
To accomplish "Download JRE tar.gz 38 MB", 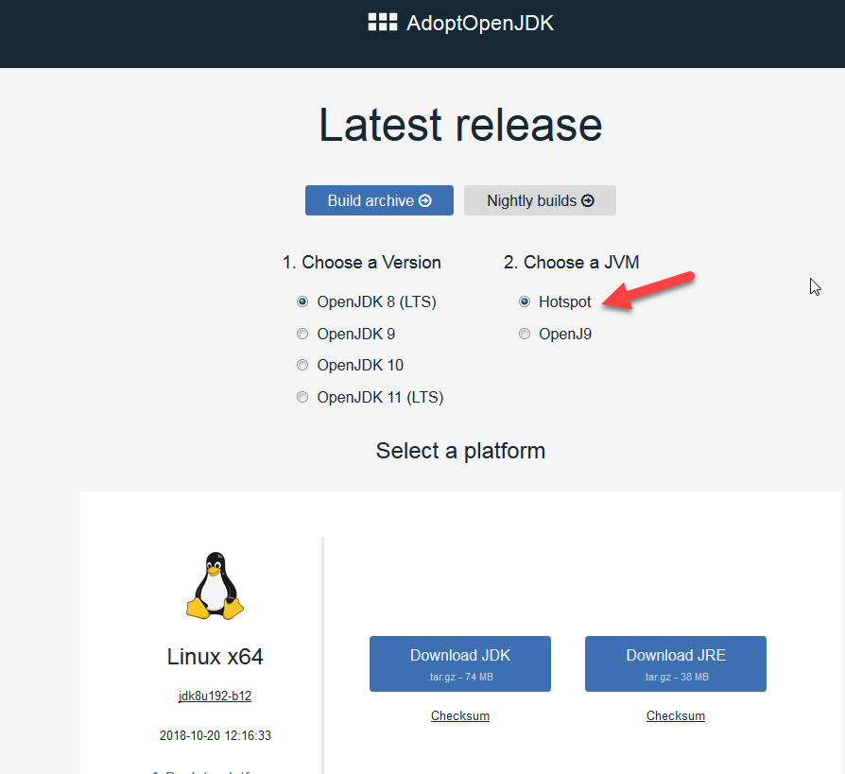I will pyautogui.click(x=676, y=663).
